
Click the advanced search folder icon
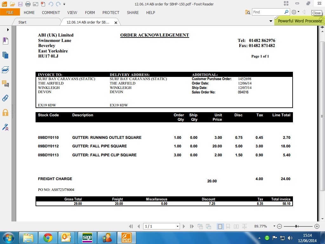248,12
